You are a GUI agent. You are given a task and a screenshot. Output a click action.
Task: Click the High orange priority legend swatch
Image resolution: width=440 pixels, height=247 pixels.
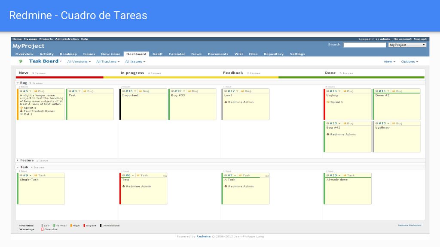[71, 226]
